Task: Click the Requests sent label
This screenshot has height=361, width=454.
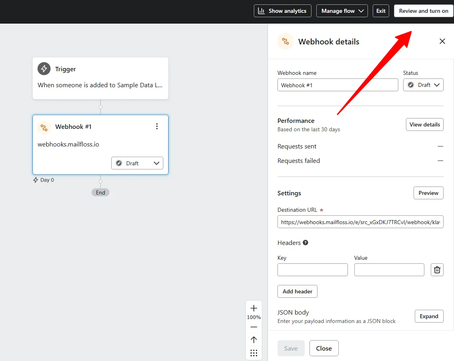Action: click(297, 146)
